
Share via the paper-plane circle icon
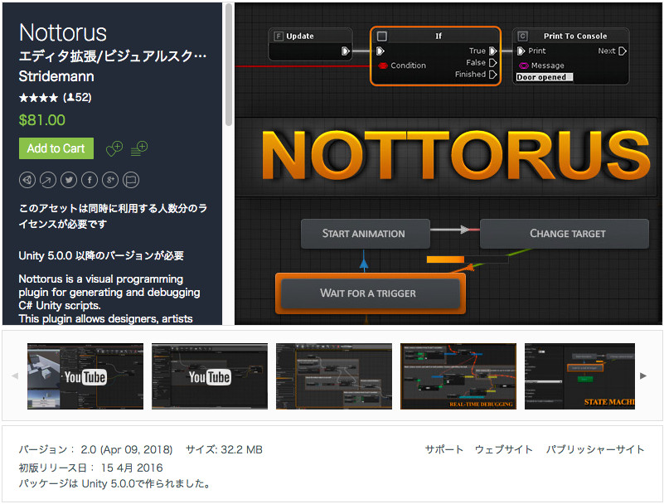(27, 180)
